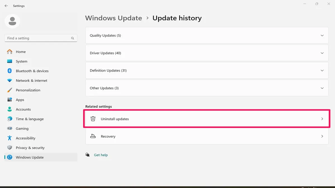The width and height of the screenshot is (335, 188).
Task: Click the Gaming controller icon
Action: pos(10,128)
